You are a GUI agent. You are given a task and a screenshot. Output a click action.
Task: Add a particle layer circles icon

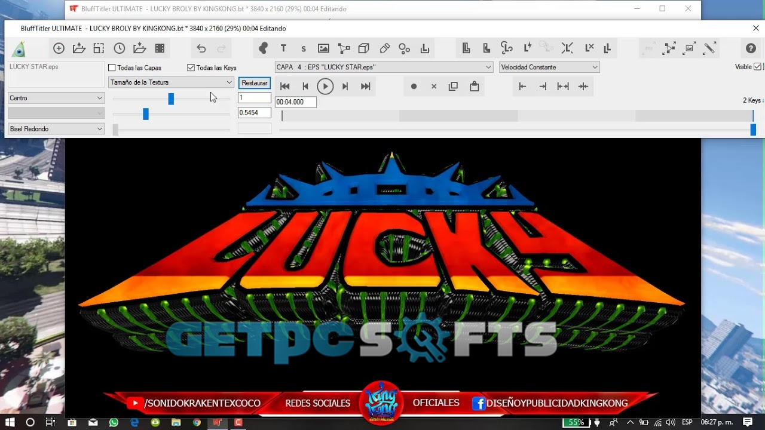(404, 48)
